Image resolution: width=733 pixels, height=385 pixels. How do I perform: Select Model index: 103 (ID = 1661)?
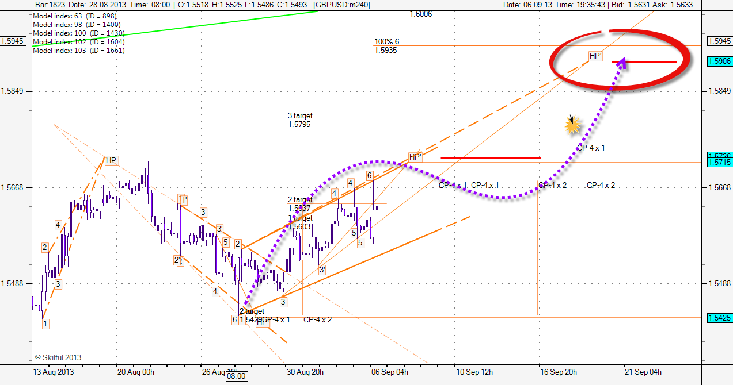point(79,51)
